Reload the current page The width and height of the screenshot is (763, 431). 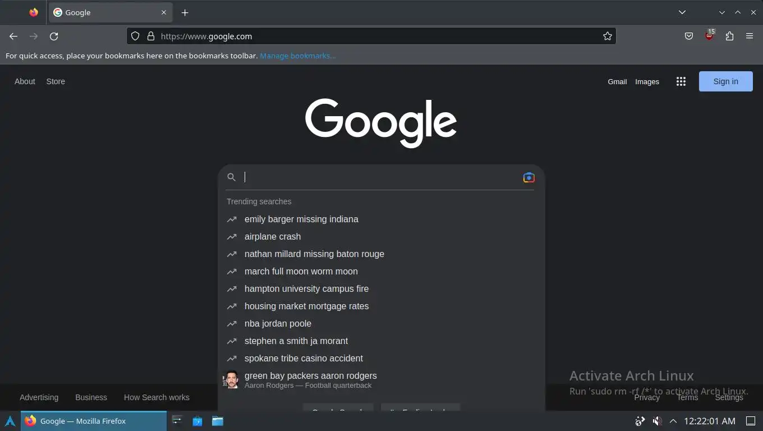pyautogui.click(x=54, y=36)
